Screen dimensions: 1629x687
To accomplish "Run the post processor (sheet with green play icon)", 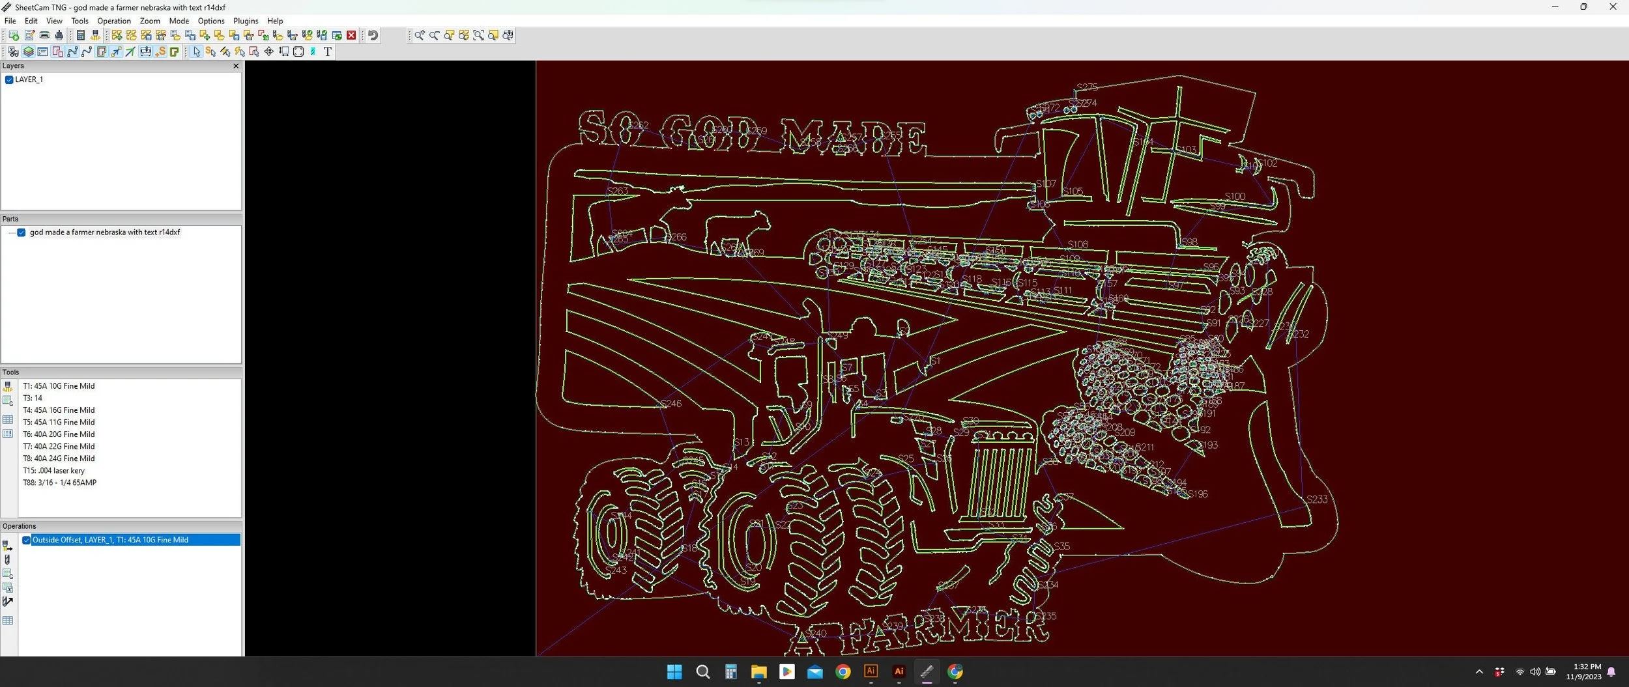I will point(14,35).
